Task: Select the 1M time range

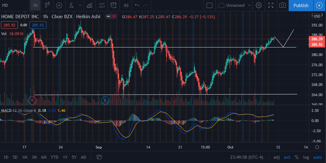Action: tap(24, 157)
